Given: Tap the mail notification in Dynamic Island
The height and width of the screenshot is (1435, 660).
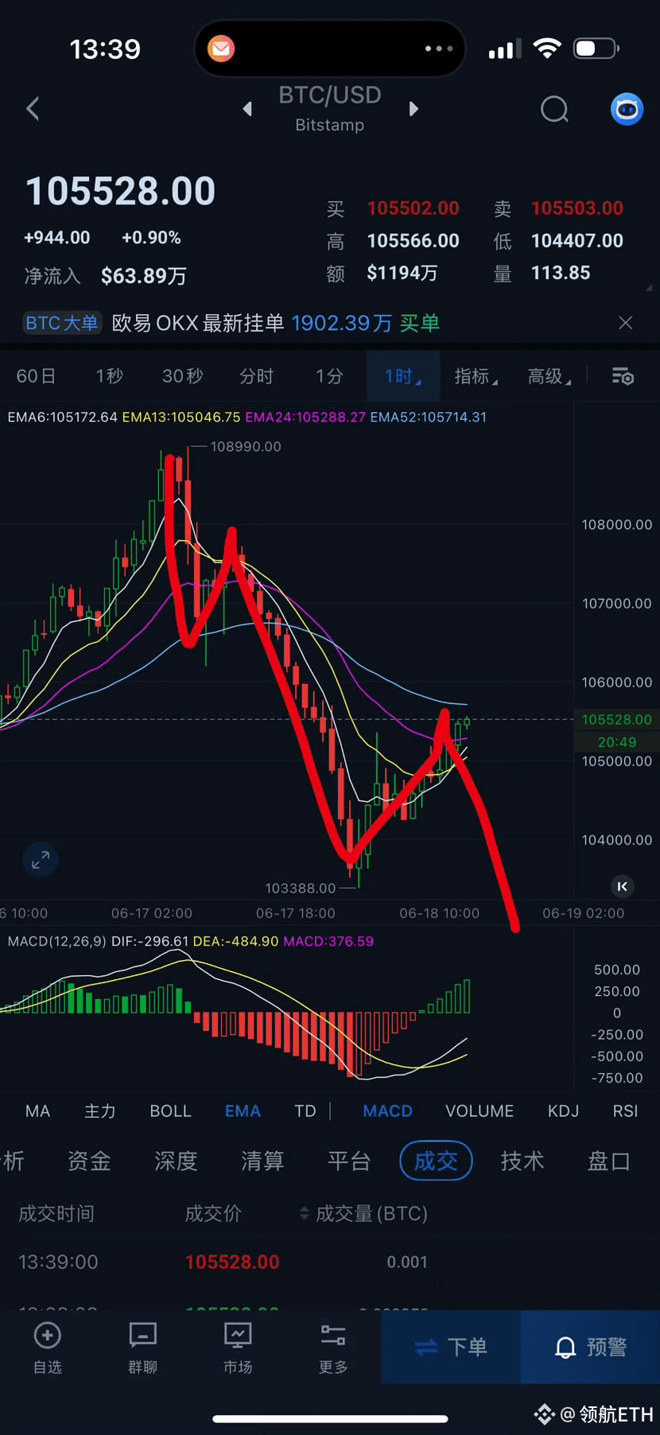Looking at the screenshot, I should (x=220, y=49).
